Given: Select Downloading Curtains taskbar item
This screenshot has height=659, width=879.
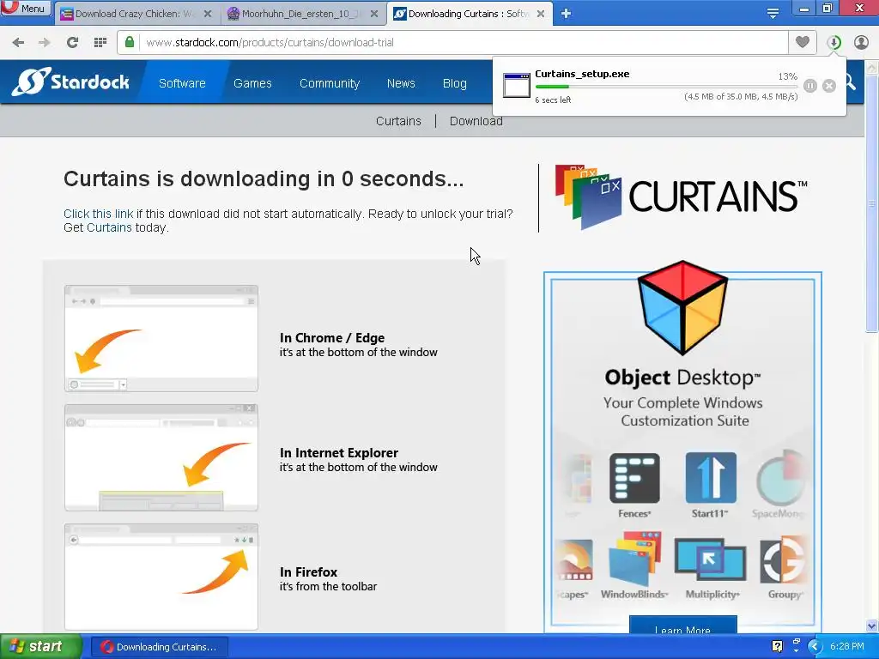Looking at the screenshot, I should [x=159, y=647].
